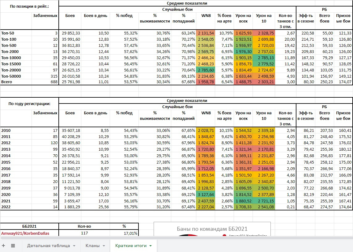The image size is (353, 252).
Task: Select second table Случайные бои header
Action: pyautogui.click(x=177, y=107)
